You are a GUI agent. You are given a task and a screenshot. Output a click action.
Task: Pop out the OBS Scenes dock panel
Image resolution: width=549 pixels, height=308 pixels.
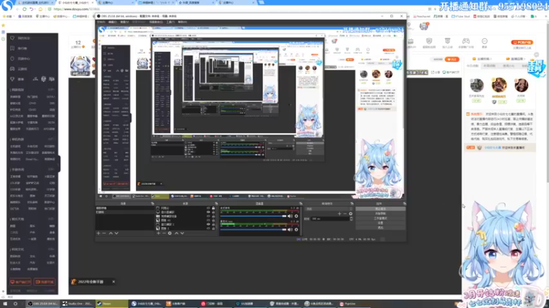click(x=152, y=203)
